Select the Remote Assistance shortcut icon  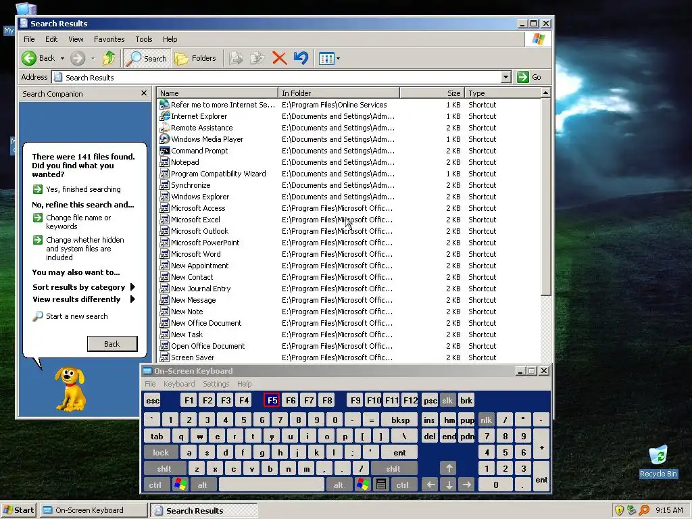[x=164, y=128]
